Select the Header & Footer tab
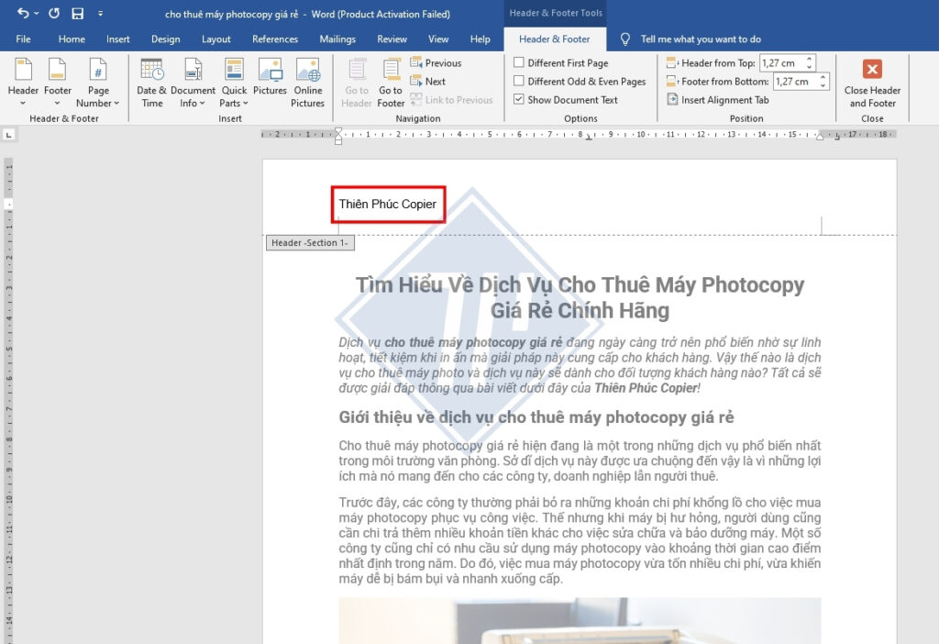This screenshot has width=939, height=644. pos(554,39)
